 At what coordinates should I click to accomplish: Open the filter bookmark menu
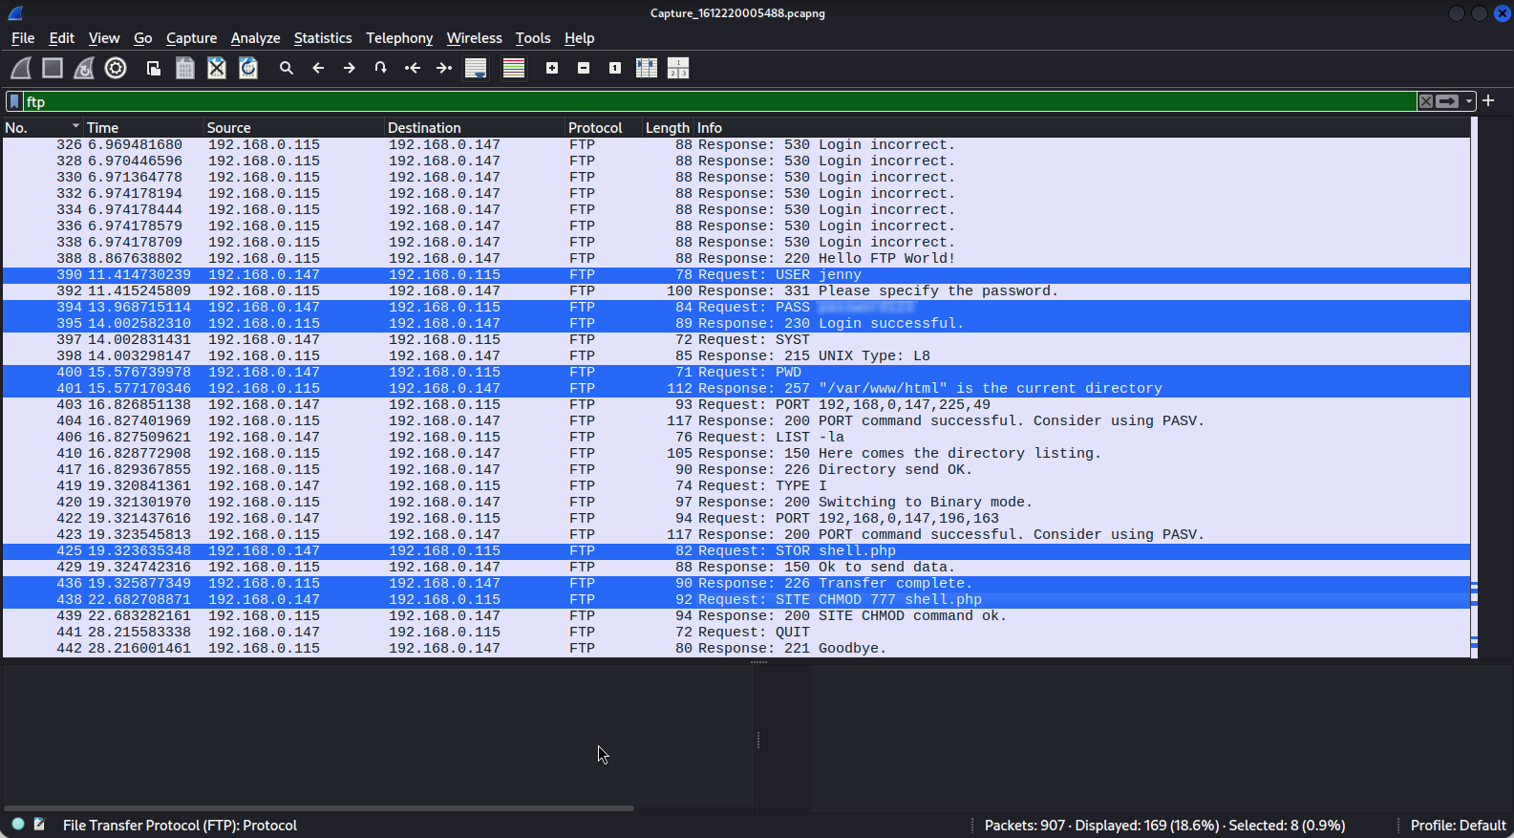coord(14,101)
